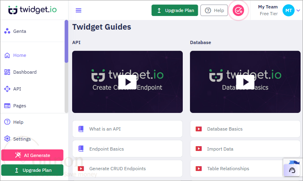
Task: Click the video icon beside Generate CRUD Endpoints
Action: (81, 169)
